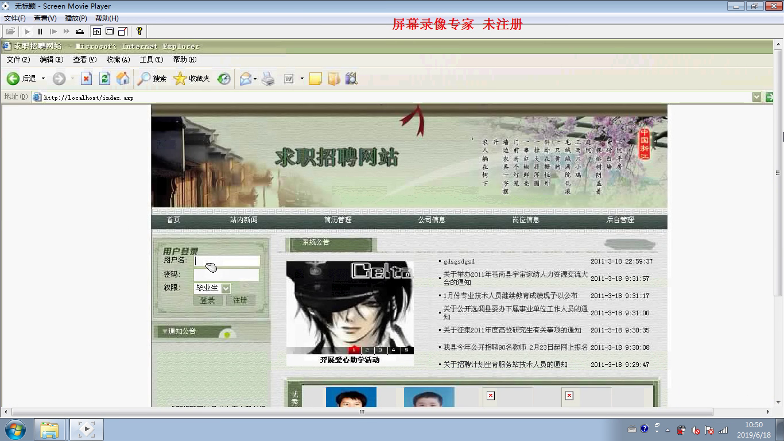Open the 简历管理 navigation tab

(337, 220)
